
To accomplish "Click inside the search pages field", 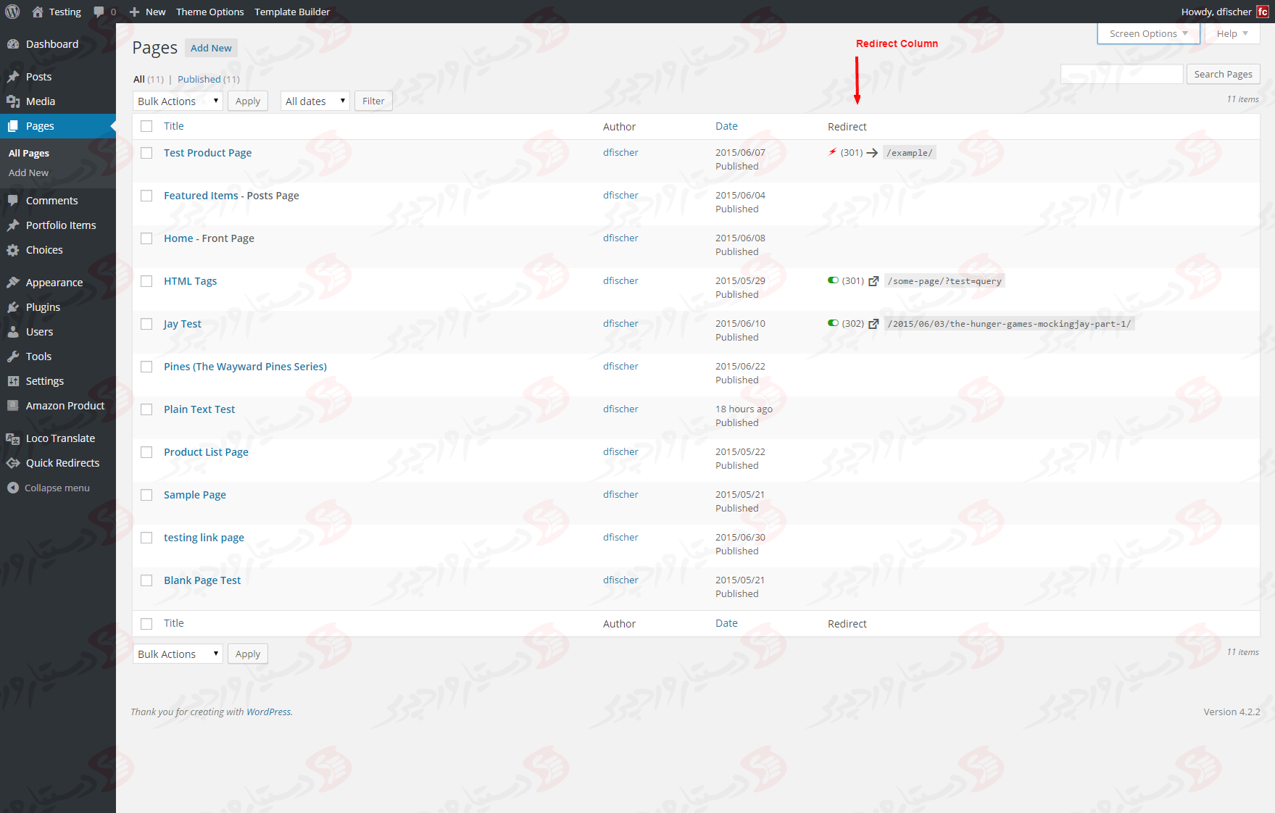I will click(1121, 73).
